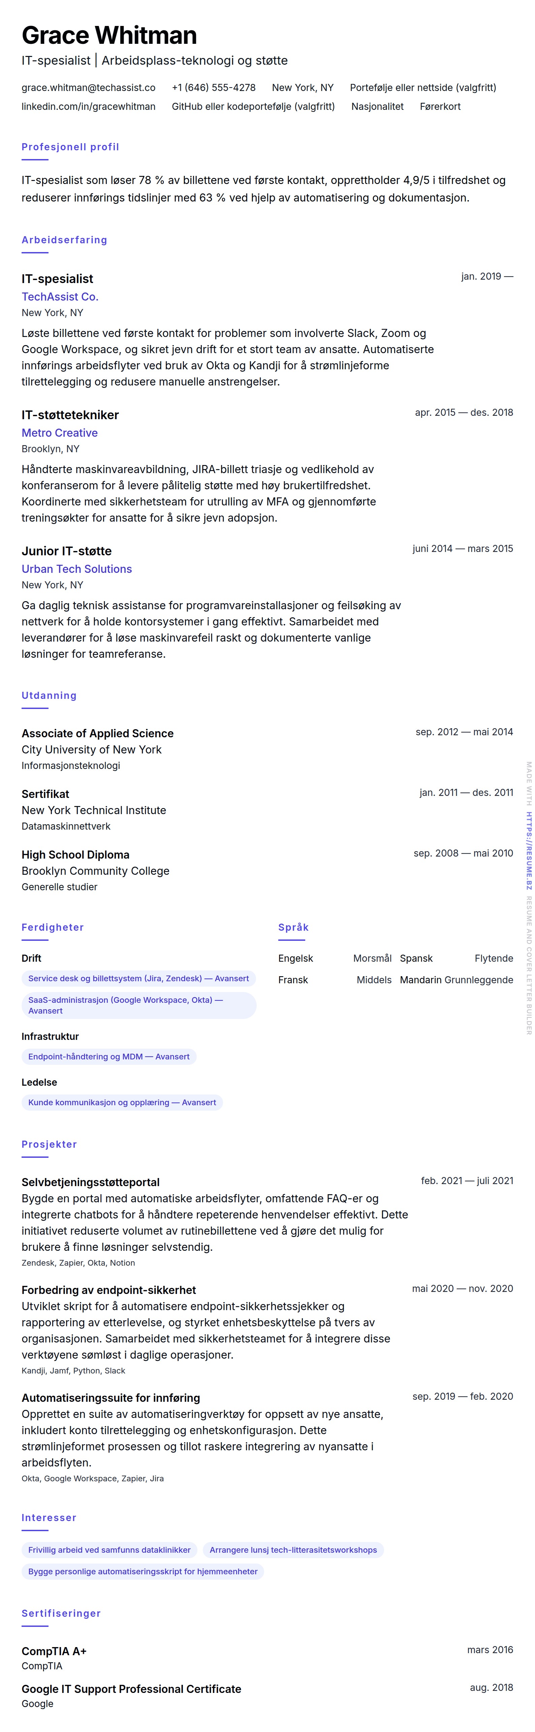Click the Grace Whitman name heading

[109, 35]
